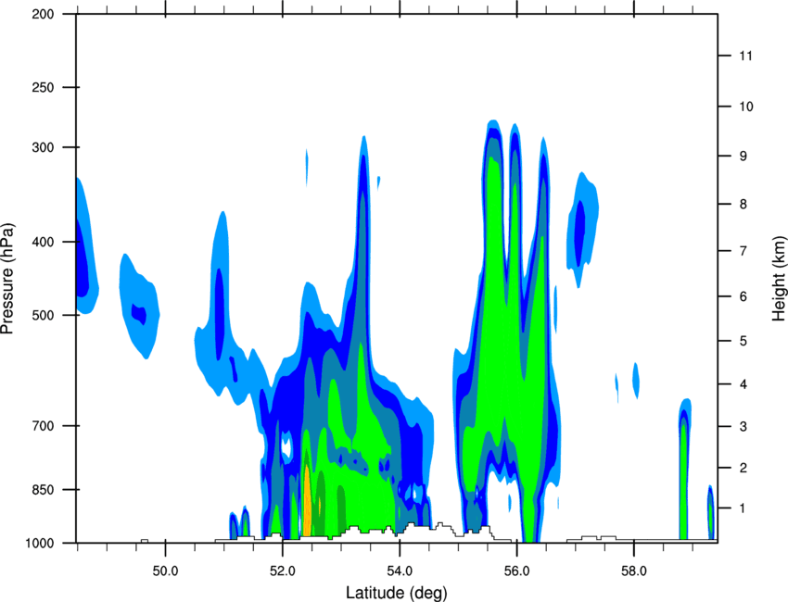
Task: Pick the 11 km height label
Action: click(745, 56)
